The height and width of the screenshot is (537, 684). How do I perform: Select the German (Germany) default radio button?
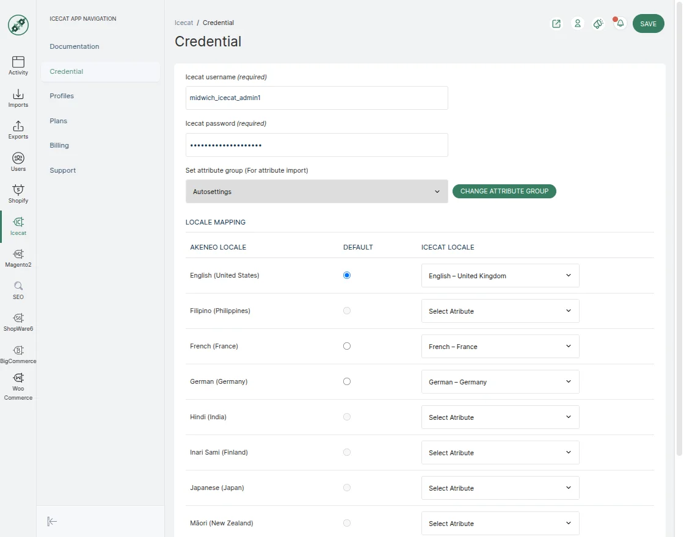[x=347, y=381]
